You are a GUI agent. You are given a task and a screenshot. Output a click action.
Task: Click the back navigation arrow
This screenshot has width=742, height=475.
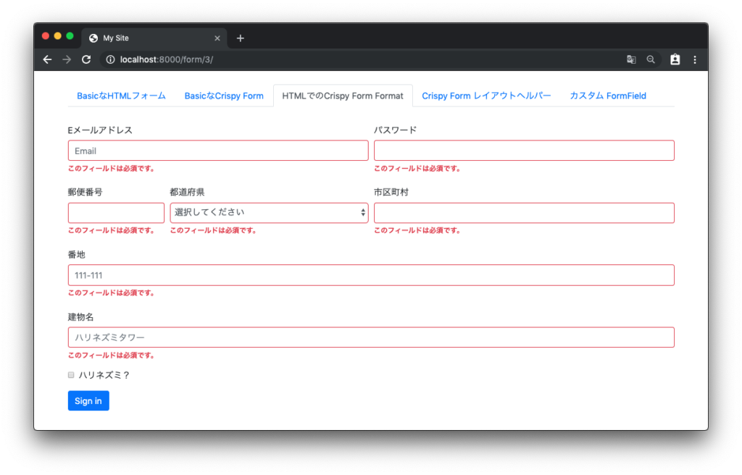tap(47, 59)
